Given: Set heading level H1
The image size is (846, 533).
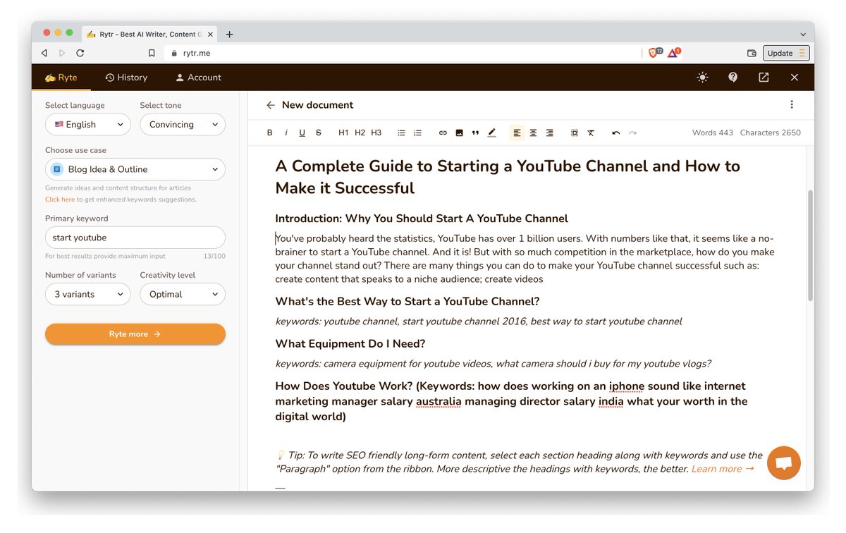Looking at the screenshot, I should 343,133.
